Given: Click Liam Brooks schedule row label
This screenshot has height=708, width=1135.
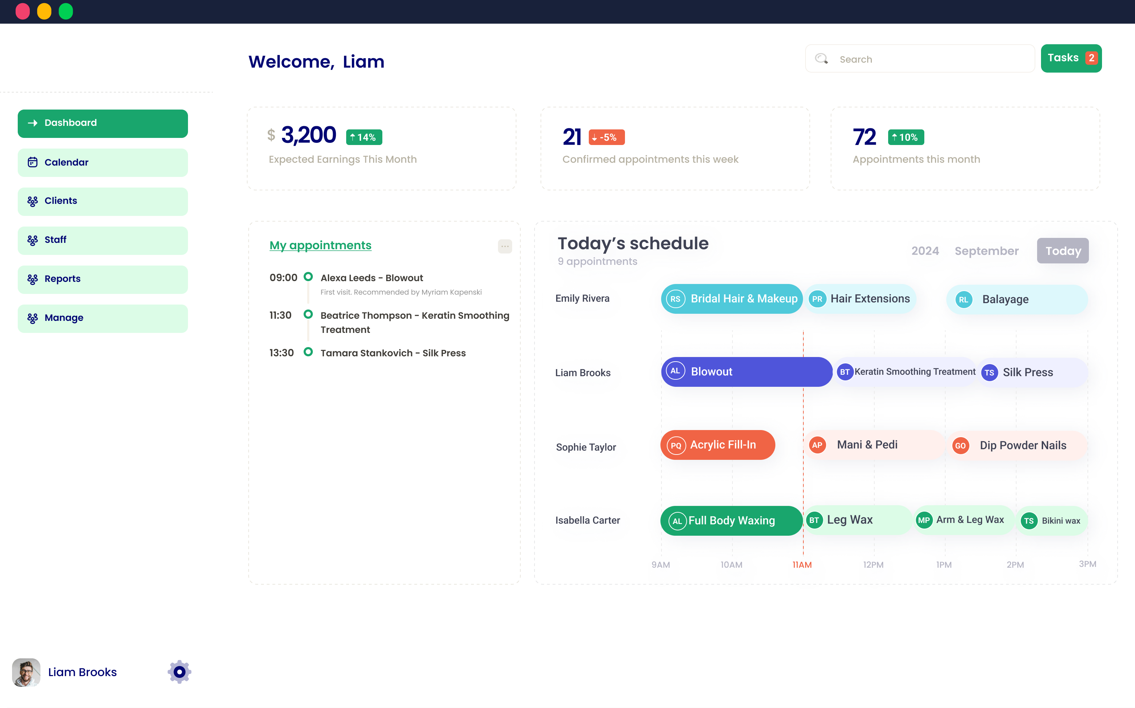Looking at the screenshot, I should point(583,373).
